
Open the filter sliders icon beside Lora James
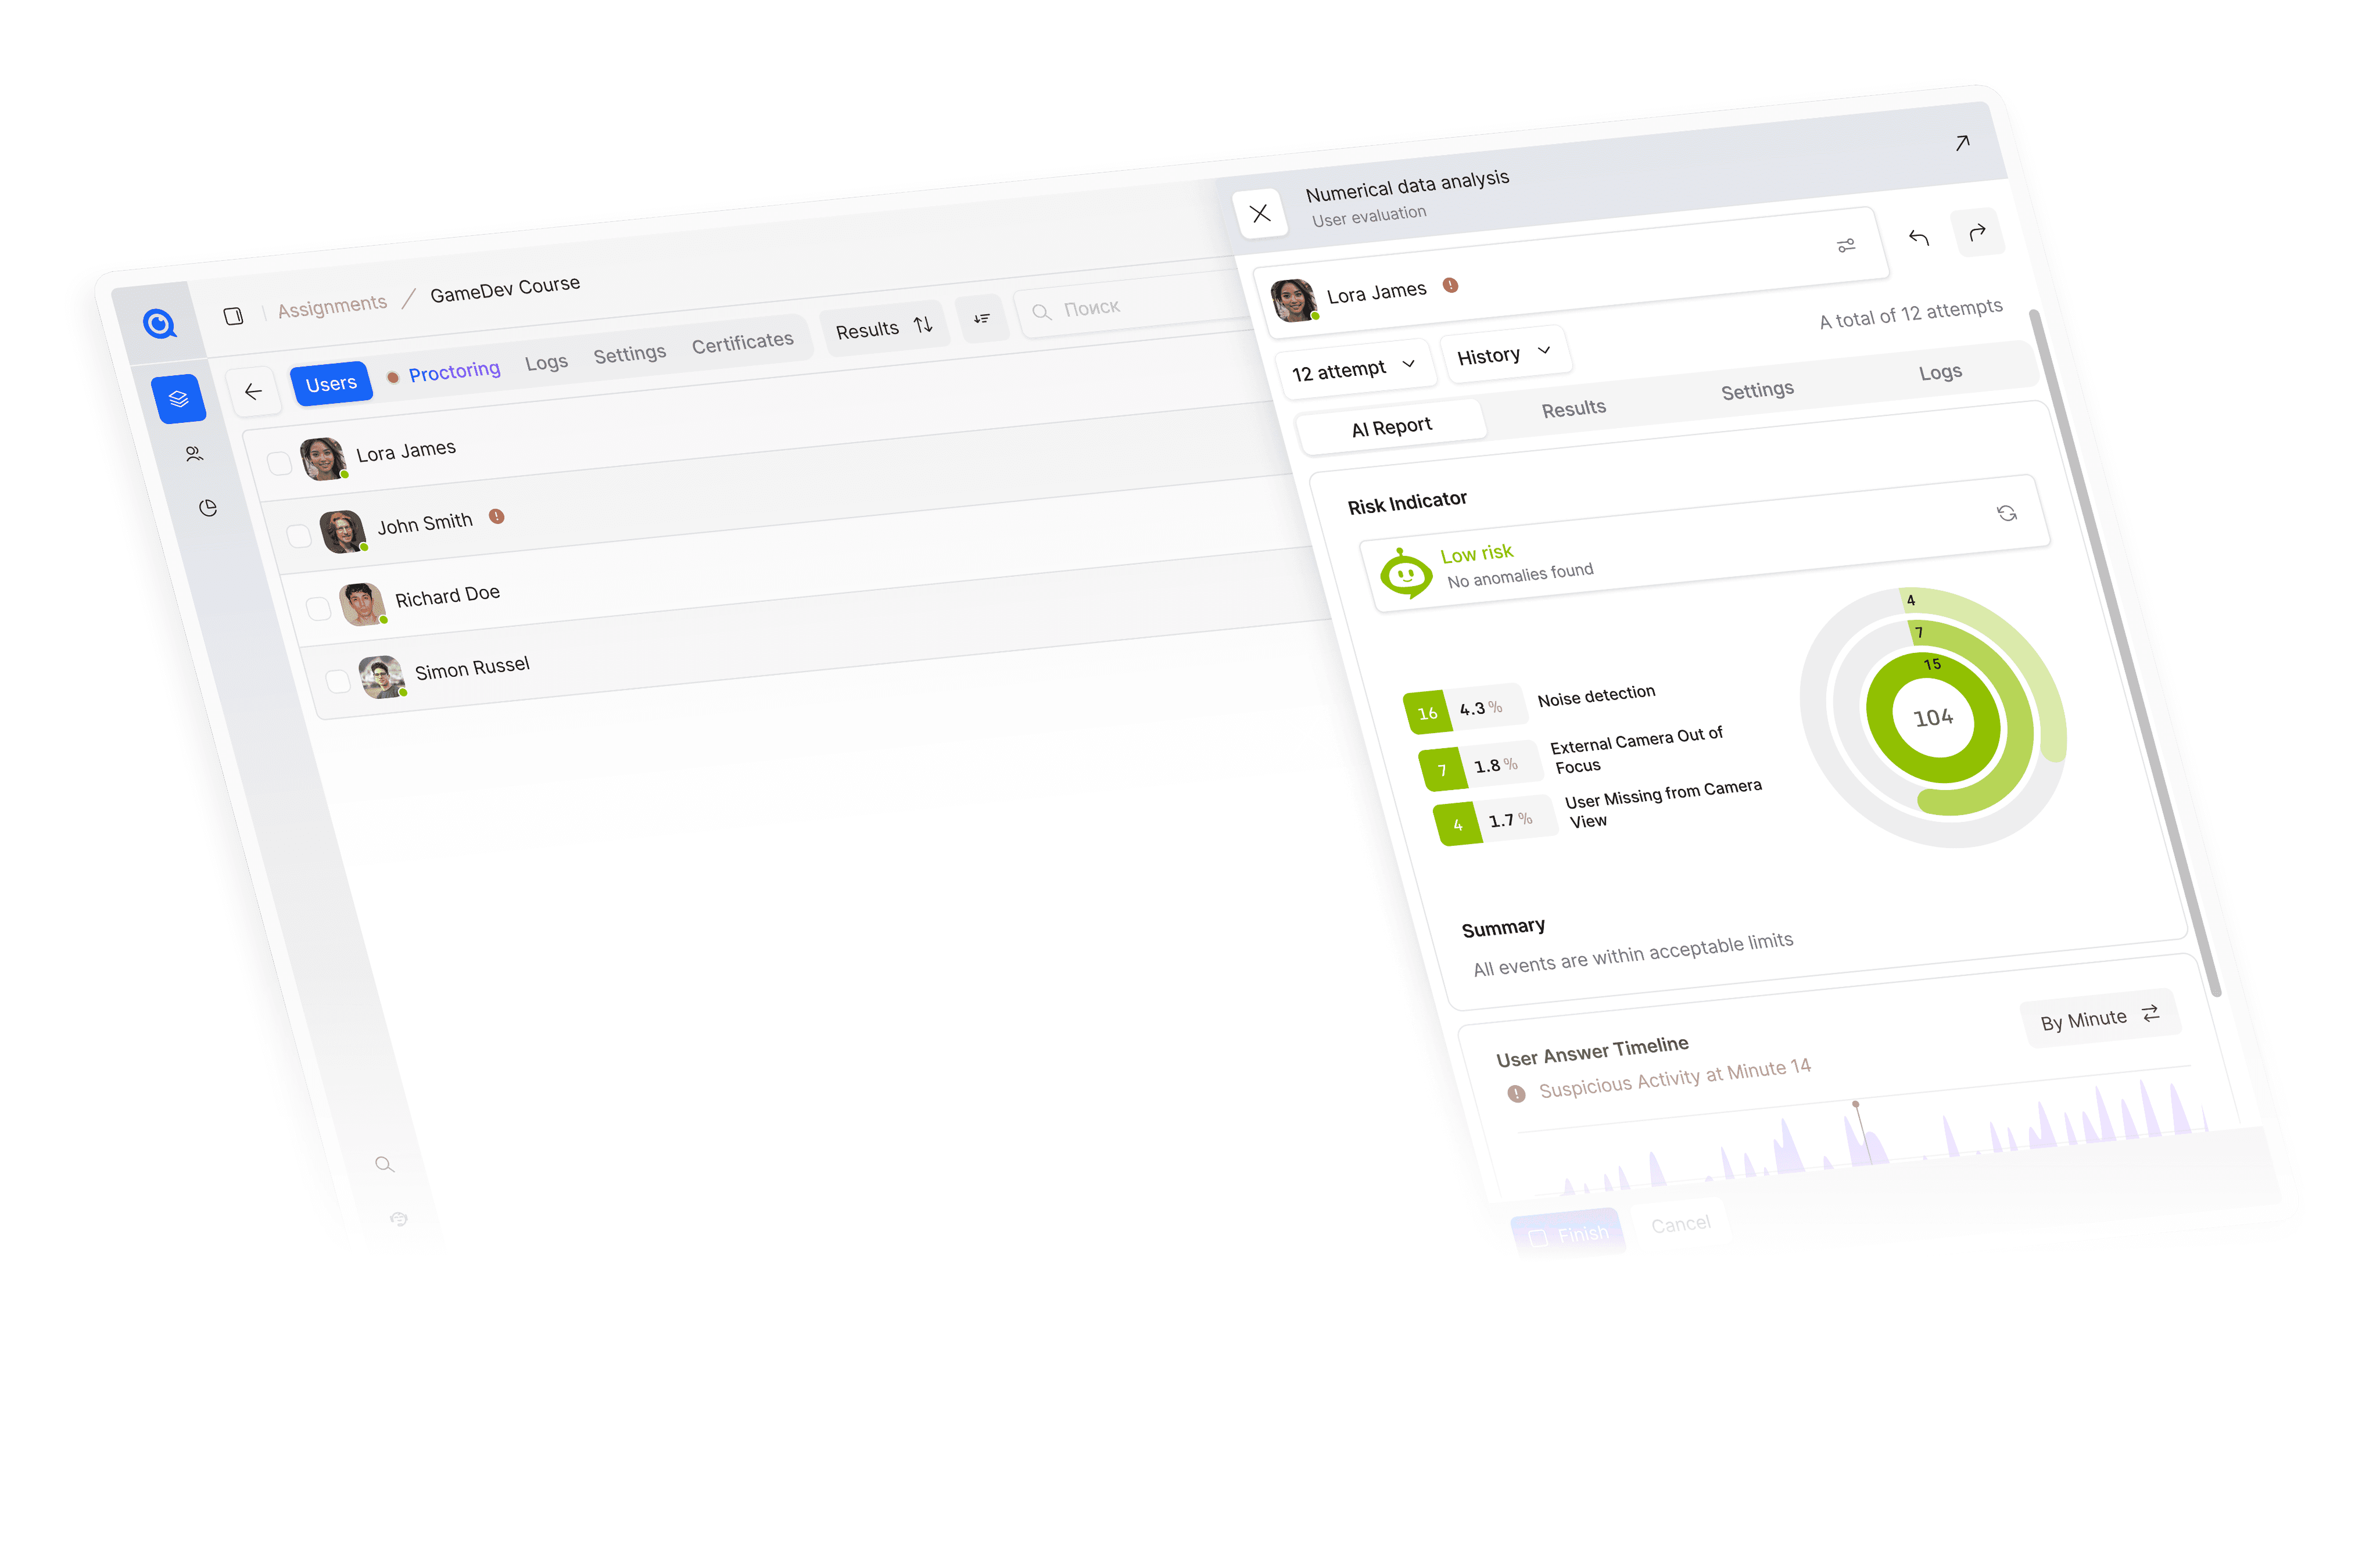click(x=1846, y=245)
